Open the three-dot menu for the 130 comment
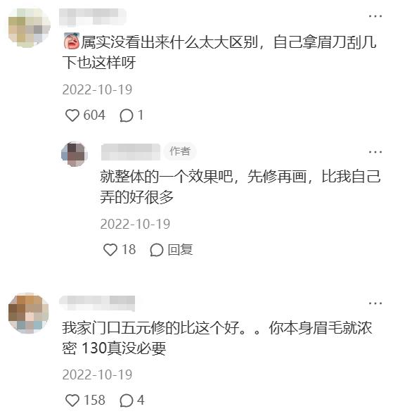The image size is (393, 416). pos(375,303)
